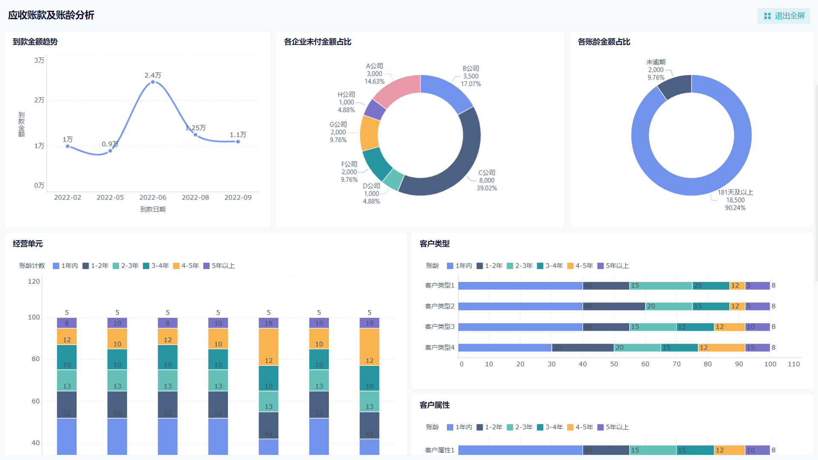Screen dimensions: 818x460
Task: Click the 未逾期 2,000 label
Action: point(656,70)
